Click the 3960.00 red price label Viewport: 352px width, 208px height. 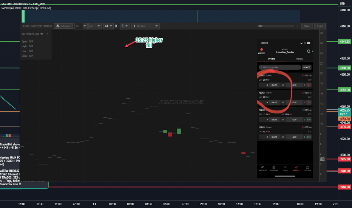[344, 187]
